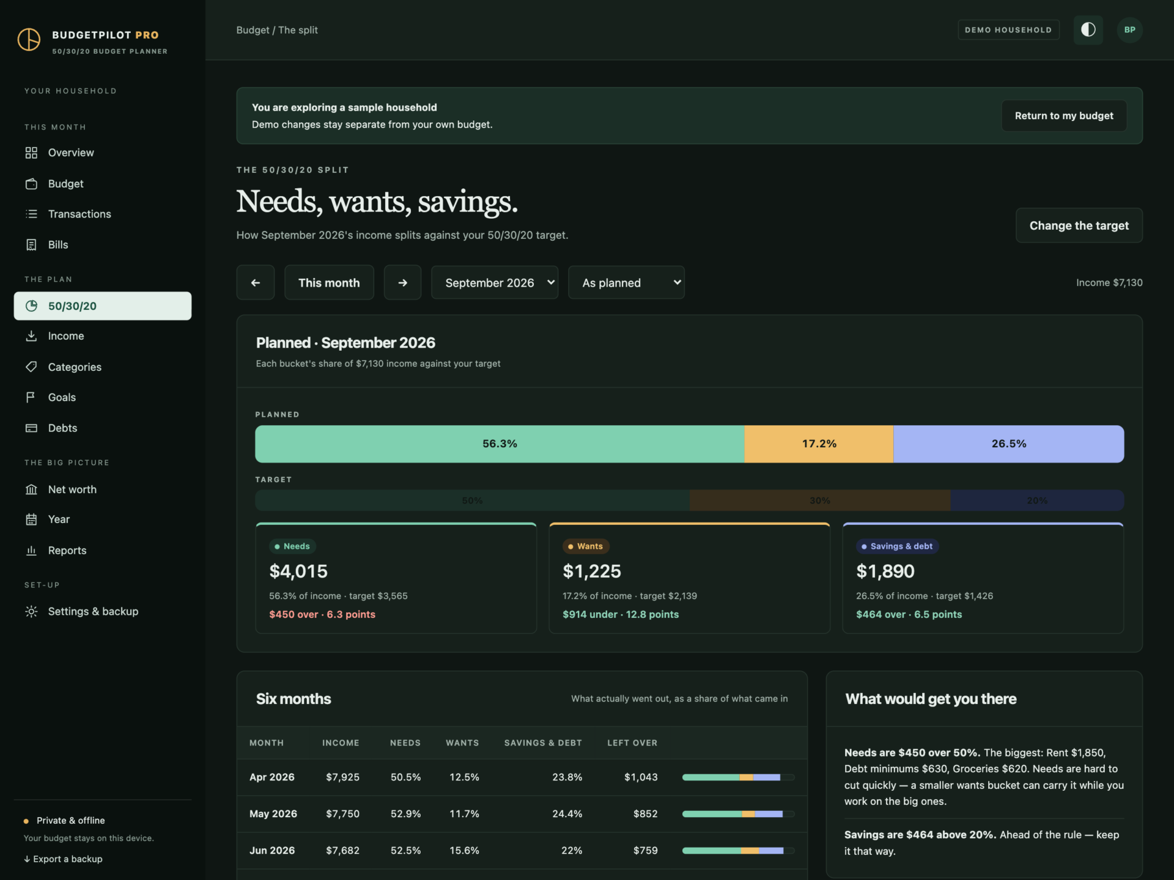The height and width of the screenshot is (880, 1174).
Task: Click the Needs $4,015 card
Action: click(396, 578)
